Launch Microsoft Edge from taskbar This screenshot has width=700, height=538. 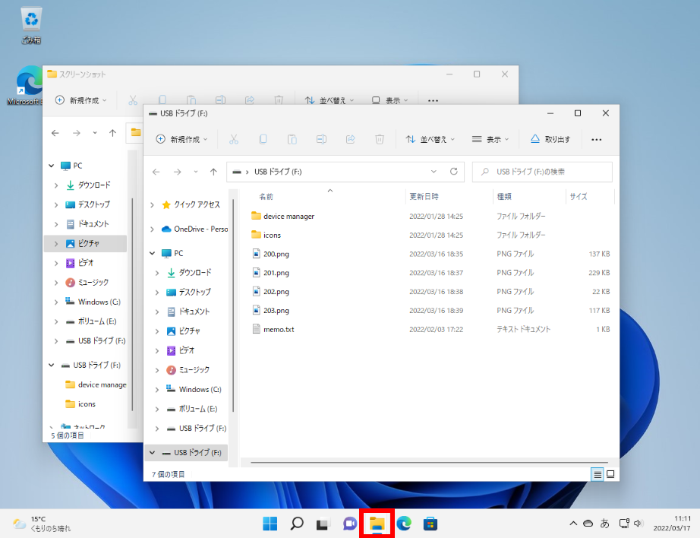[404, 524]
